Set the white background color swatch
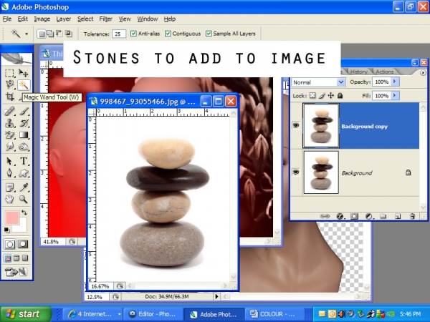Image resolution: width=430 pixels, height=322 pixels. (x=21, y=227)
